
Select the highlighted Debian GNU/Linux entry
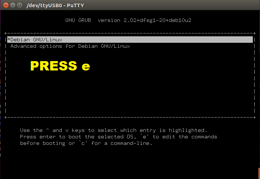pyautogui.click(x=130, y=40)
